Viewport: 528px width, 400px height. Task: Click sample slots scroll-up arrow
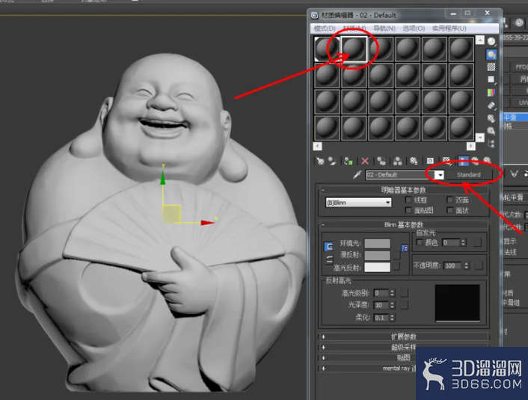(x=480, y=40)
